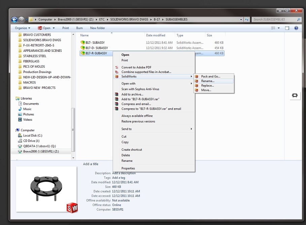Open the Help question mark icon

(296, 28)
